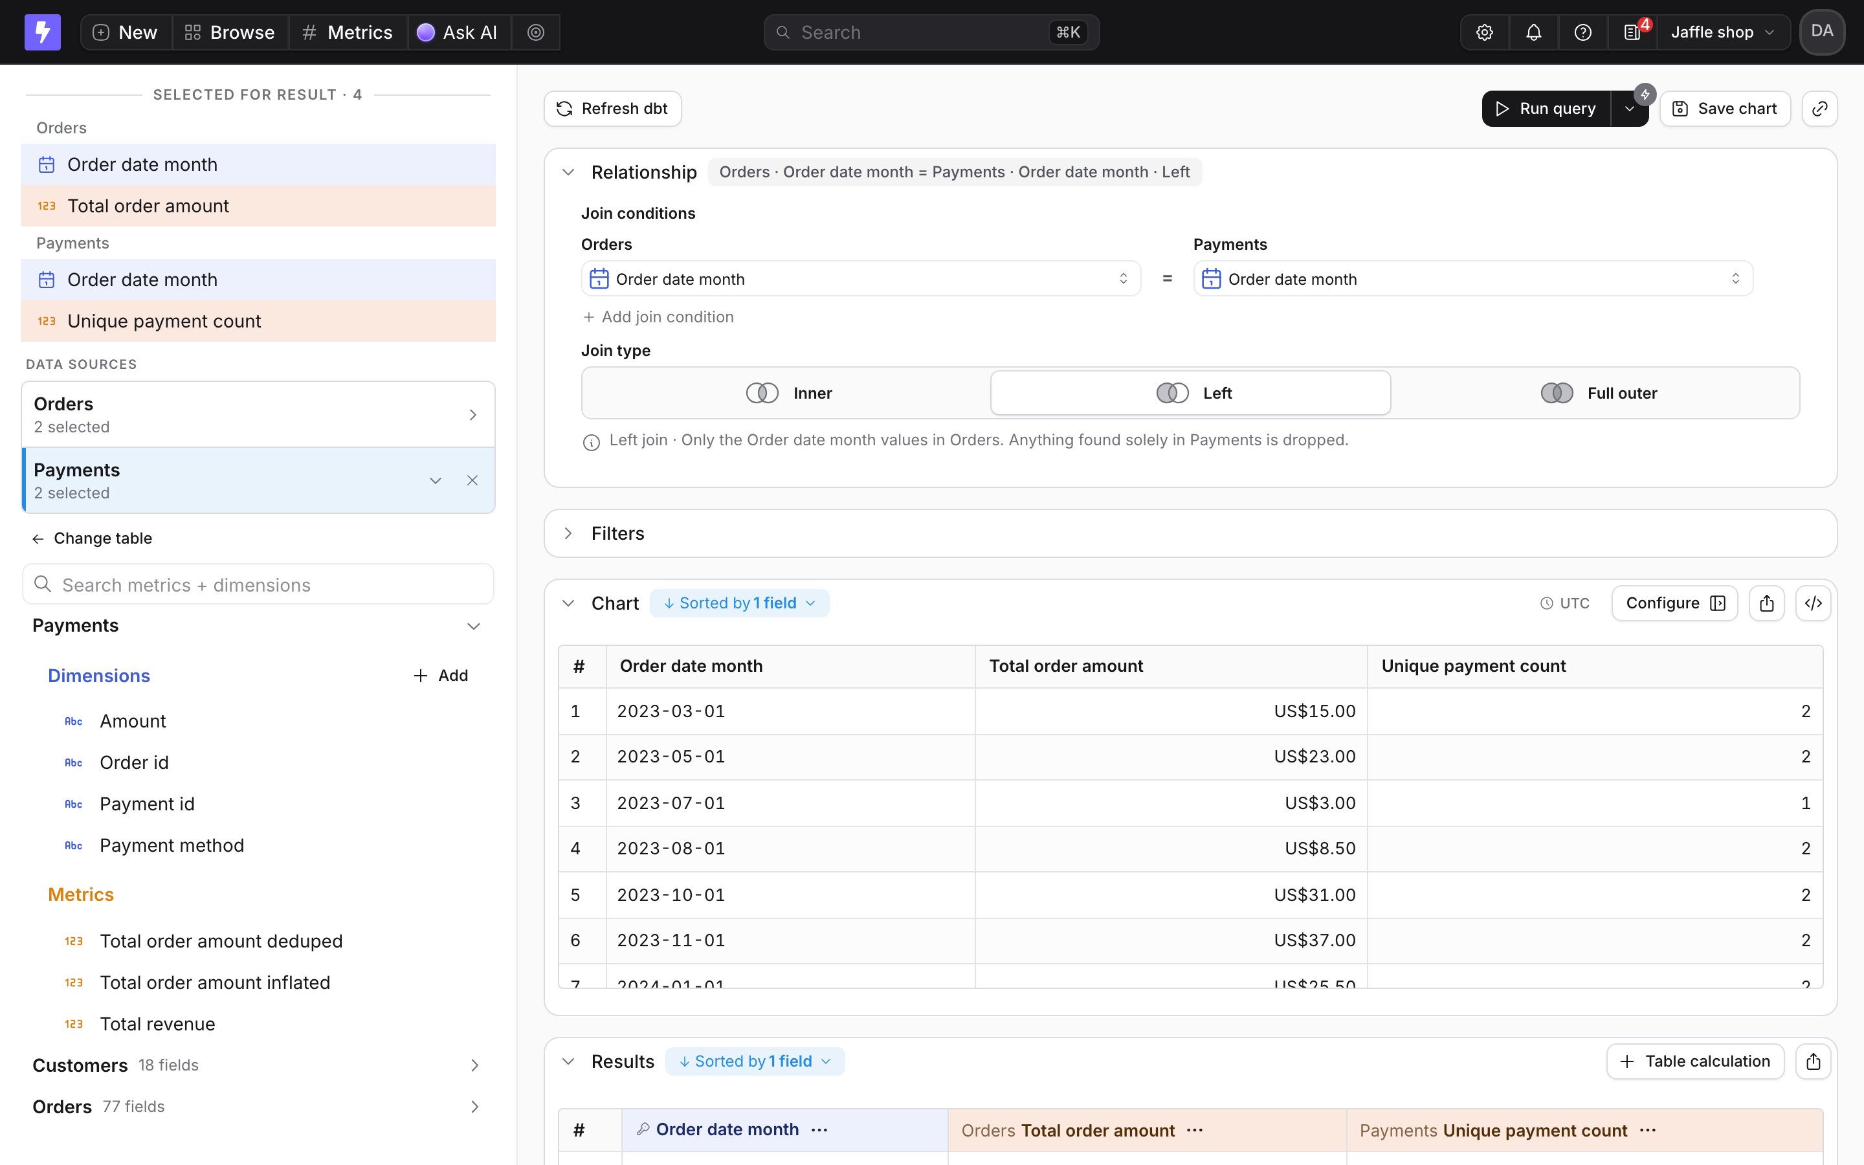Image resolution: width=1864 pixels, height=1165 pixels.
Task: Click Add join condition
Action: point(659,317)
